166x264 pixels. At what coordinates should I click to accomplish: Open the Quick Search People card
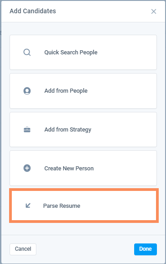pos(83,52)
